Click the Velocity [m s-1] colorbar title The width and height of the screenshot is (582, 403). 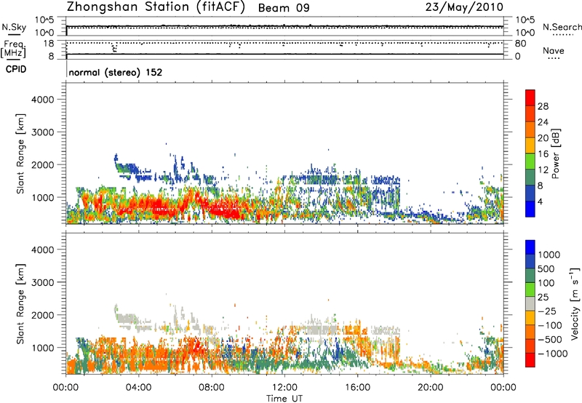pos(574,303)
